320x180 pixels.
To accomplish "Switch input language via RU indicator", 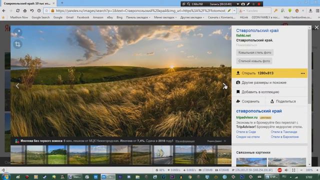I will click(284, 176).
